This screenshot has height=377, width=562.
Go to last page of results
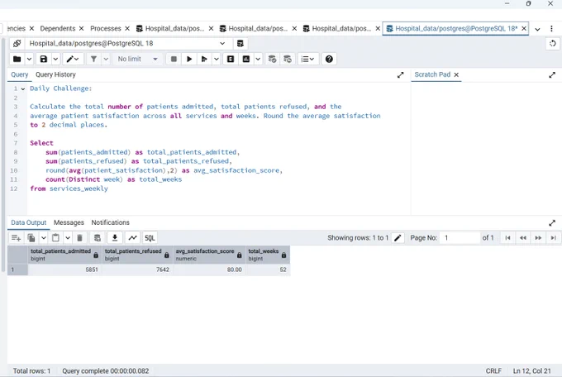click(554, 238)
